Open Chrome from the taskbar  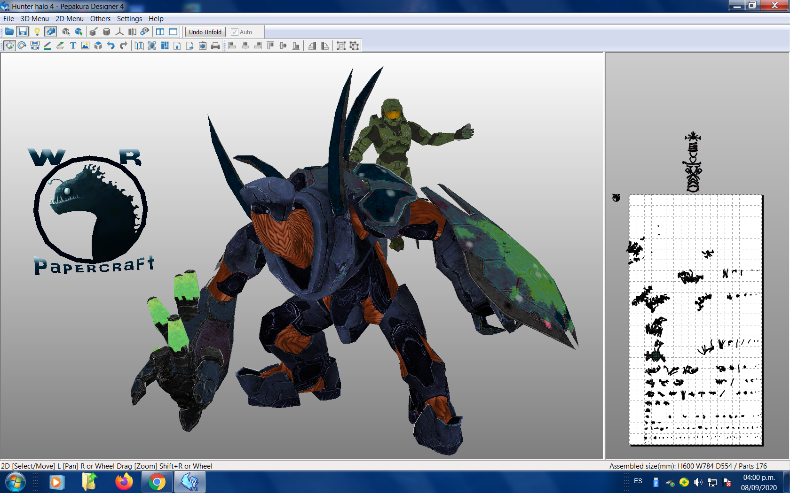(x=157, y=482)
